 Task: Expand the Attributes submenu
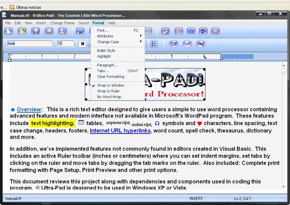tap(118, 36)
